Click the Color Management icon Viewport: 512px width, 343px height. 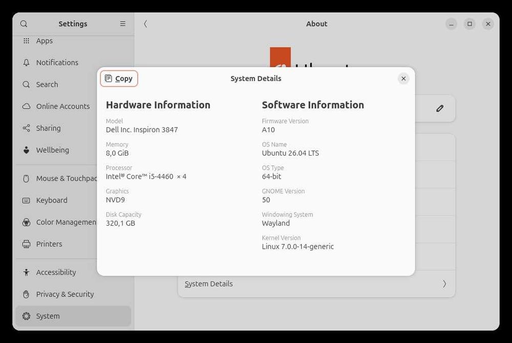pos(27,222)
